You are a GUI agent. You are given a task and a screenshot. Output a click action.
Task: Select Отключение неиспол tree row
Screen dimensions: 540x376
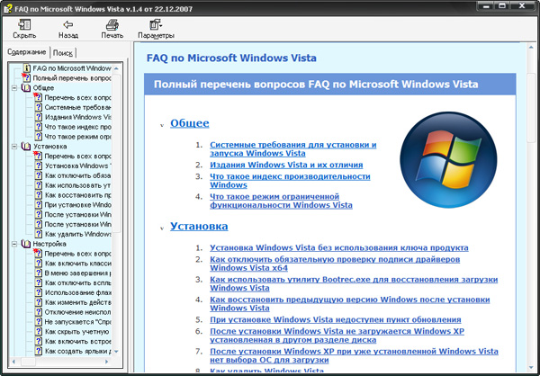click(73, 312)
